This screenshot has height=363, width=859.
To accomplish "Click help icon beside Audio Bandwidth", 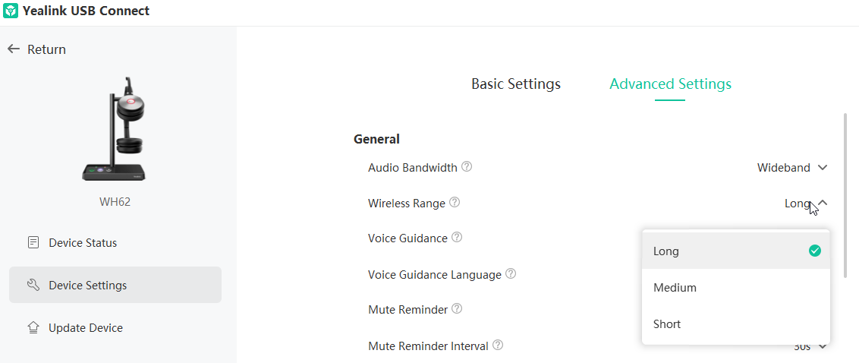I will (467, 167).
